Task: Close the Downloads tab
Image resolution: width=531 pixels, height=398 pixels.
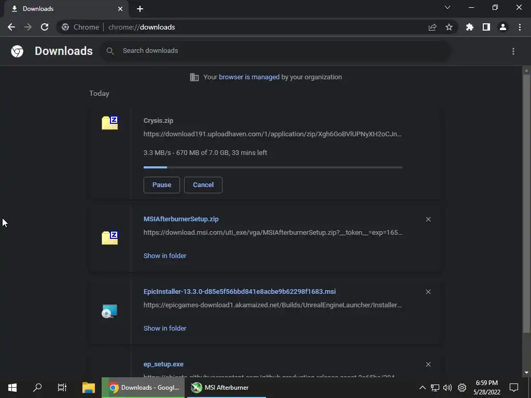Action: click(x=120, y=9)
